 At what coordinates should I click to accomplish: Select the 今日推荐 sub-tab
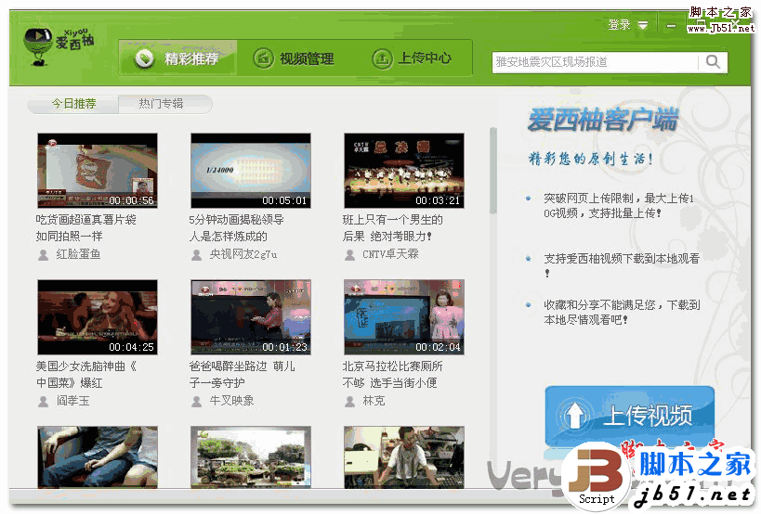pos(73,104)
